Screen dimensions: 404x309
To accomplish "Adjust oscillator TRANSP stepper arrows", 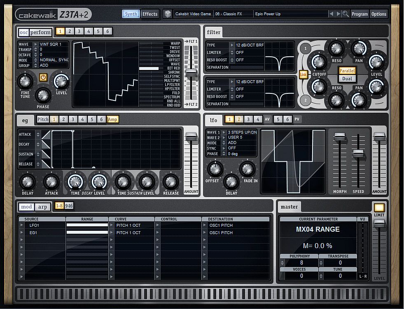I will pos(36,49).
